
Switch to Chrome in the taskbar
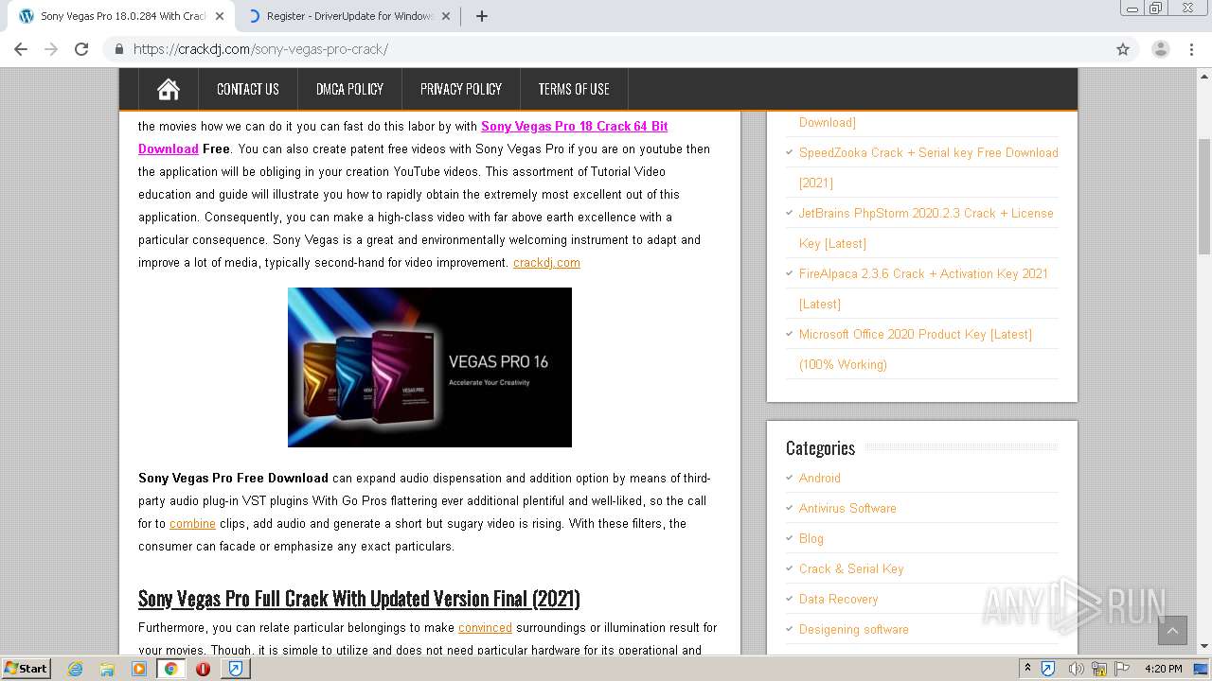click(x=171, y=669)
